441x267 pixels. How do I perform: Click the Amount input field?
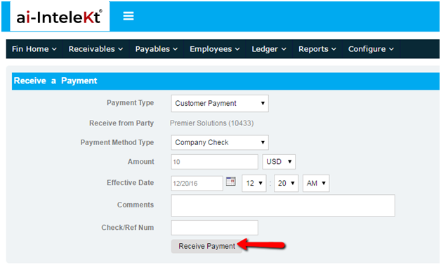pyautogui.click(x=214, y=162)
